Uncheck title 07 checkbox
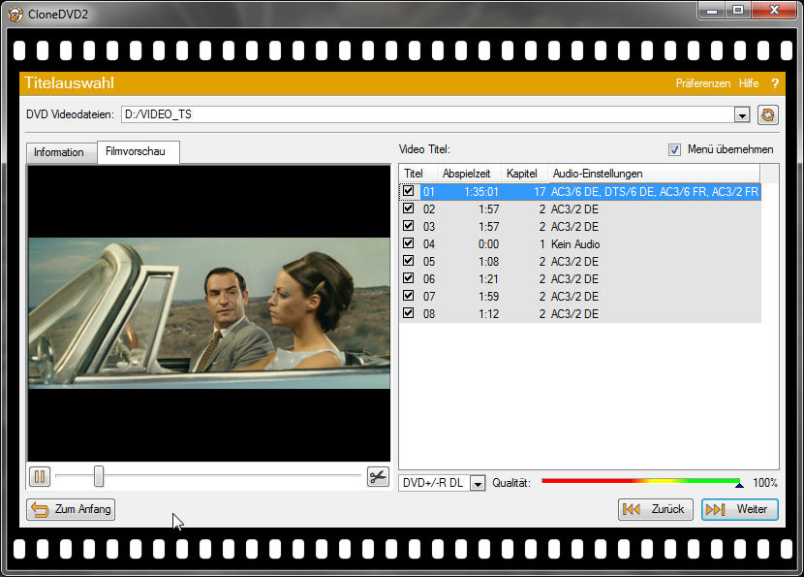 pyautogui.click(x=408, y=296)
